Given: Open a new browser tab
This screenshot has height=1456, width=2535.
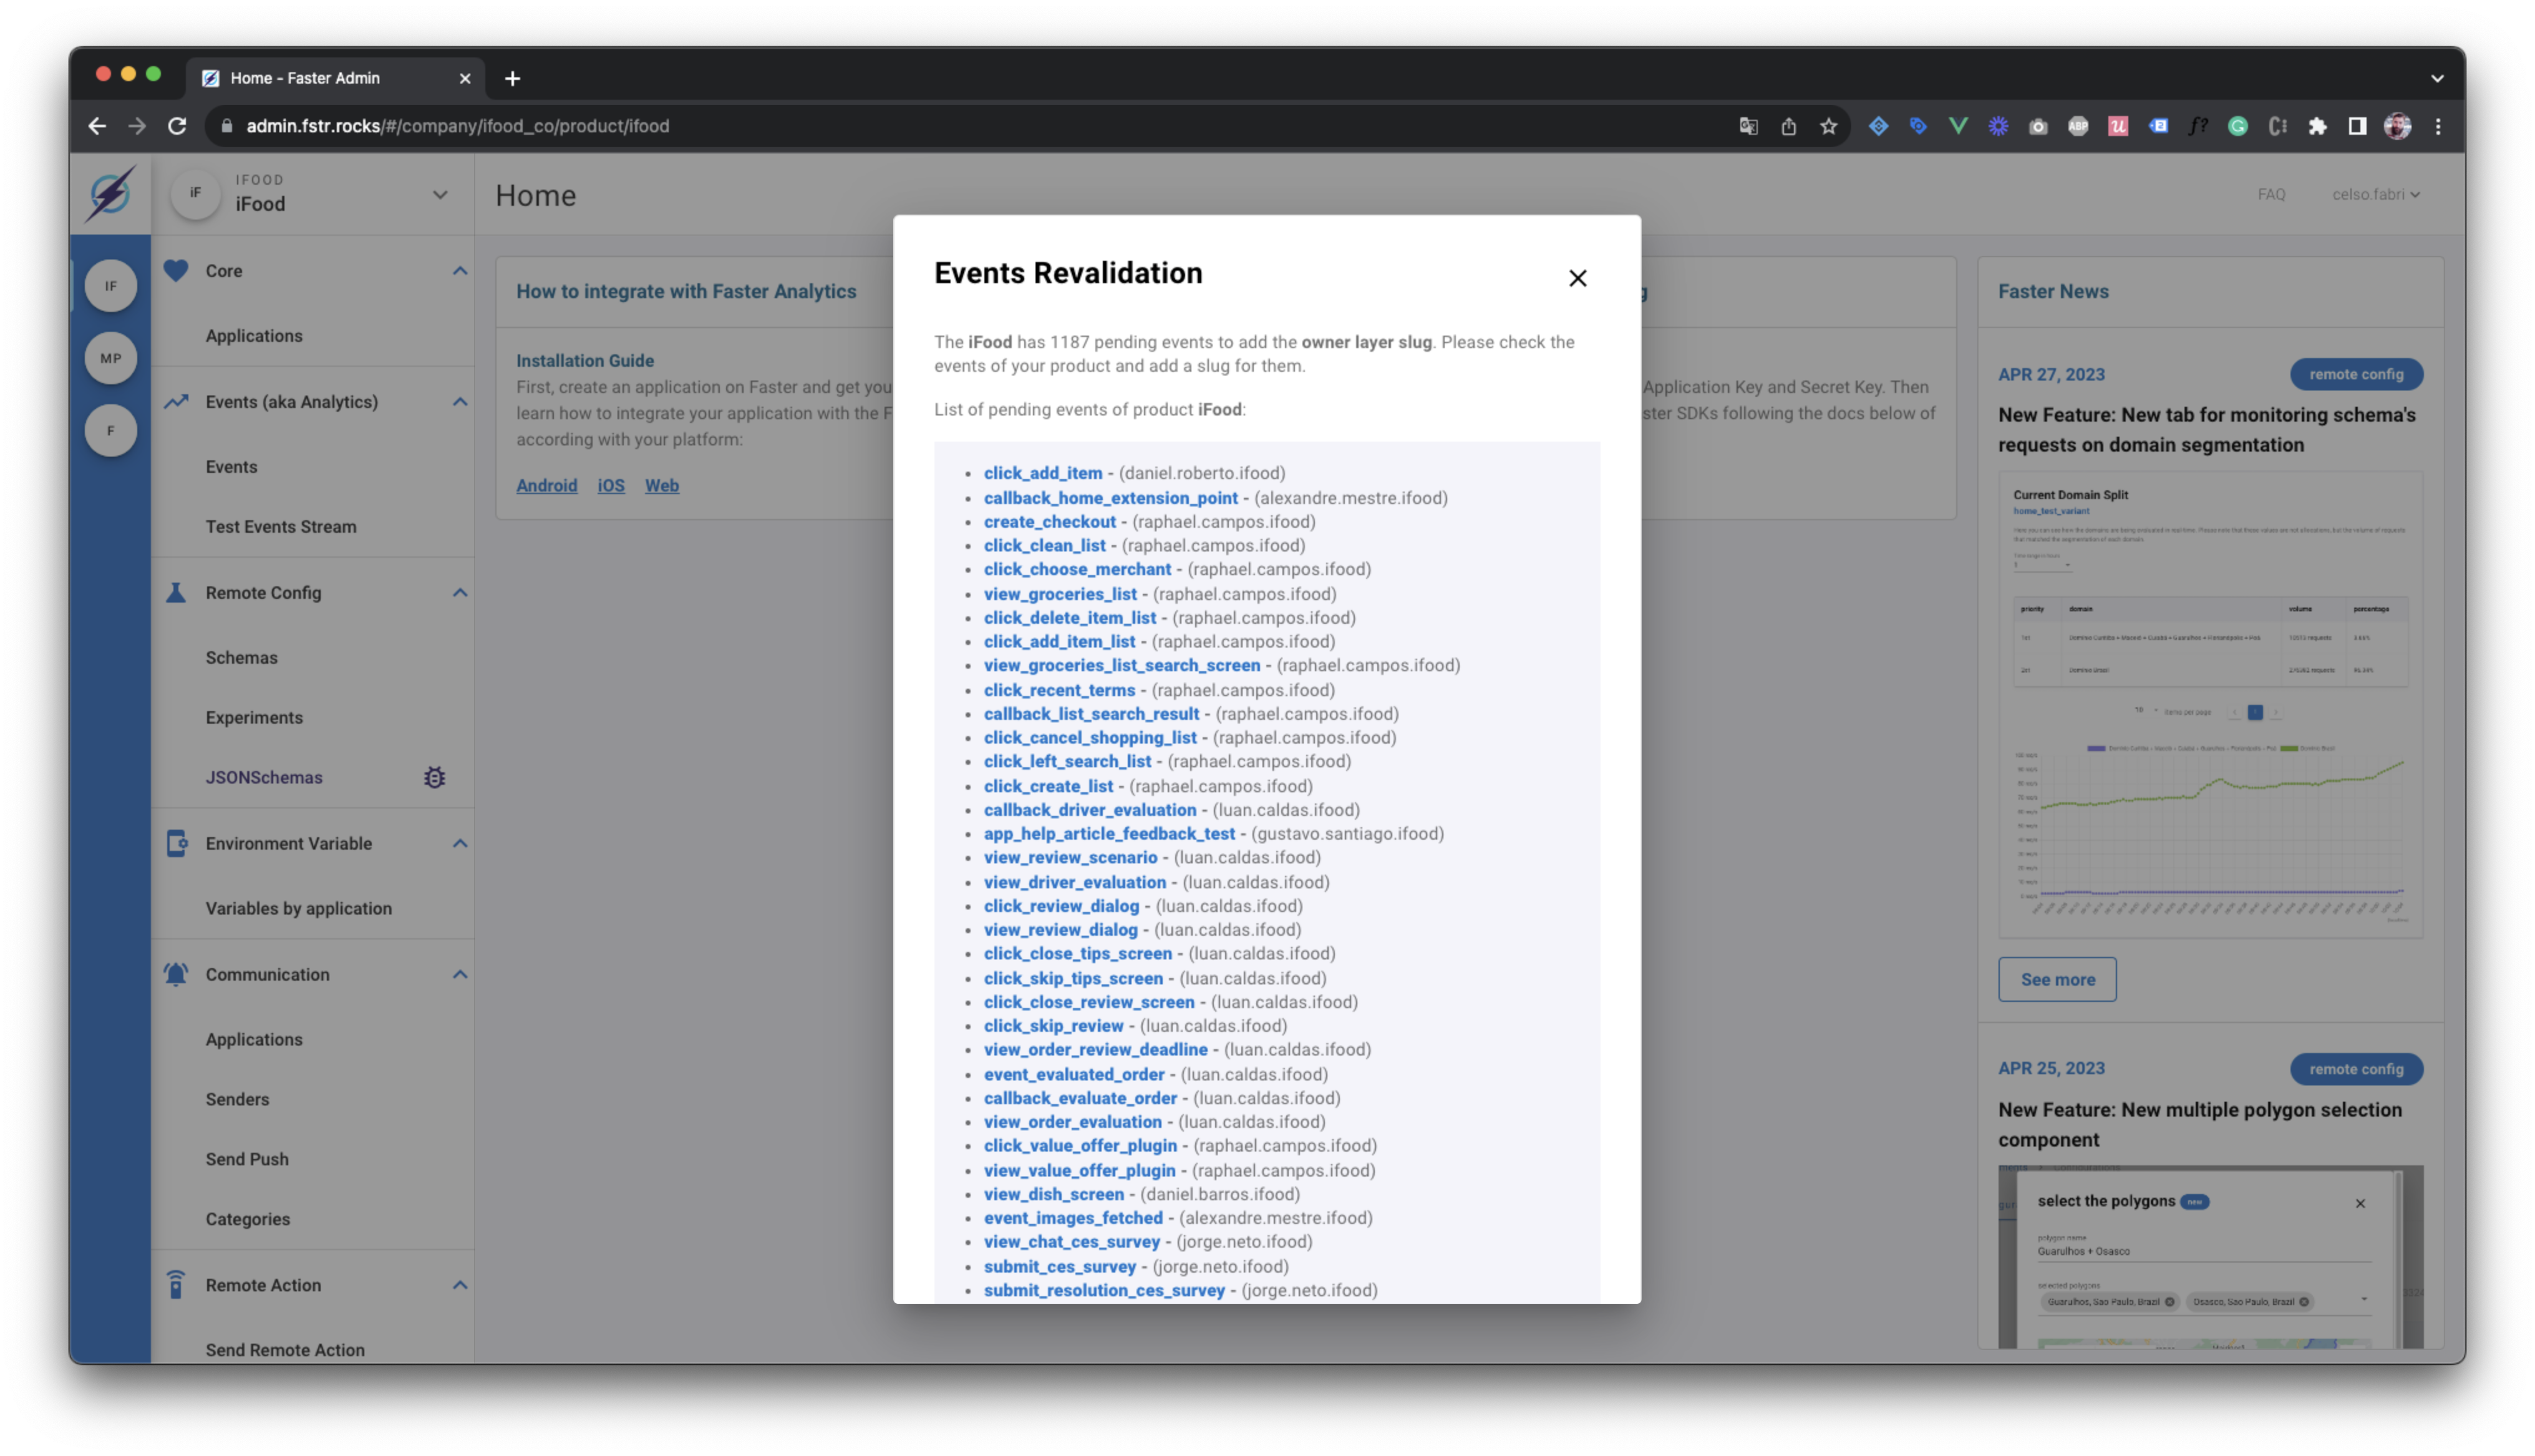Looking at the screenshot, I should (x=513, y=78).
